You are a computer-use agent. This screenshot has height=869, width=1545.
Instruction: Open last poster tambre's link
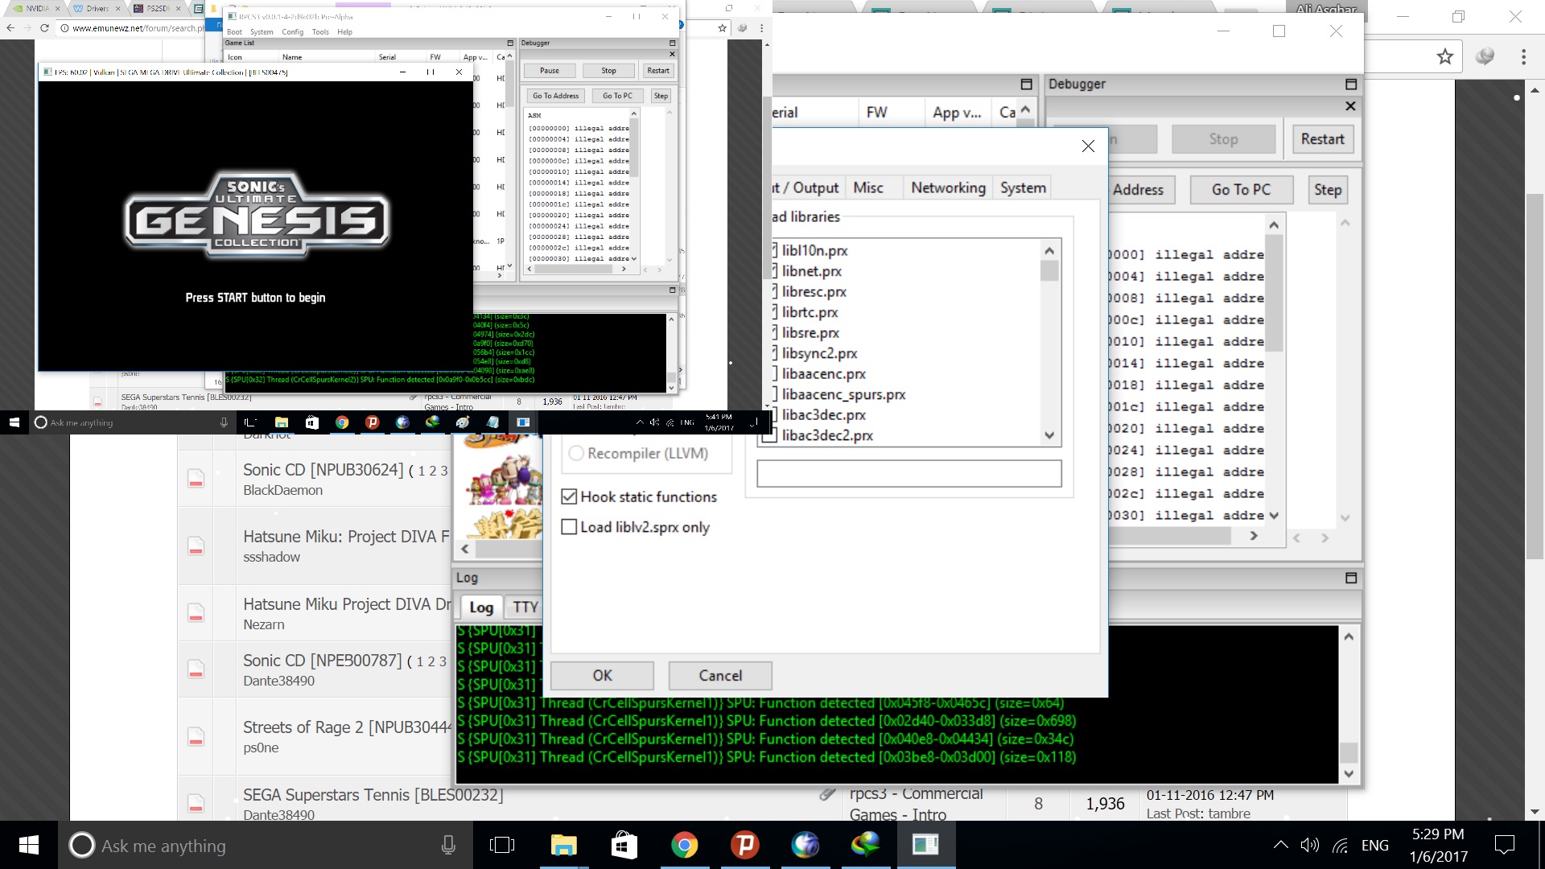[1229, 813]
